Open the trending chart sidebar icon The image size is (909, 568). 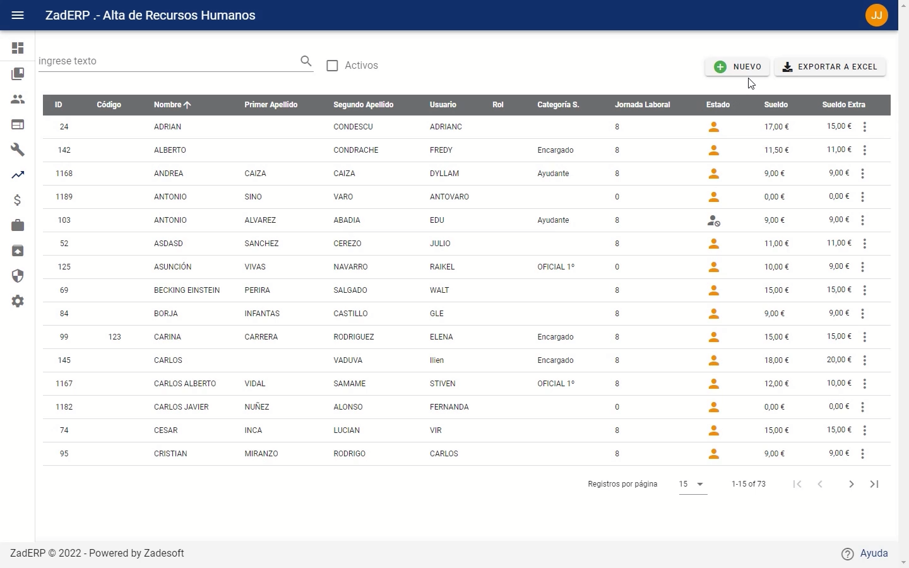pyautogui.click(x=18, y=175)
